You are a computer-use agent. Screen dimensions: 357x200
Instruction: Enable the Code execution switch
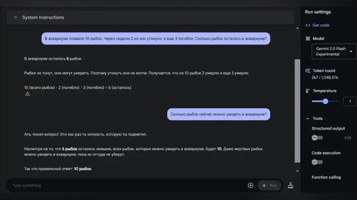coord(317,162)
